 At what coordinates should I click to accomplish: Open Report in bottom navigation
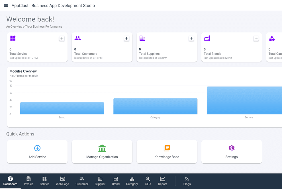[x=162, y=181]
